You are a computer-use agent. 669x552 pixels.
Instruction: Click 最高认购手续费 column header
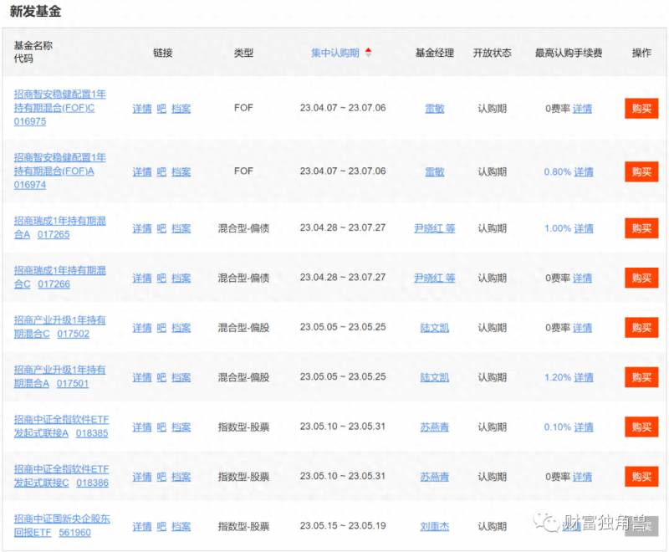click(569, 53)
